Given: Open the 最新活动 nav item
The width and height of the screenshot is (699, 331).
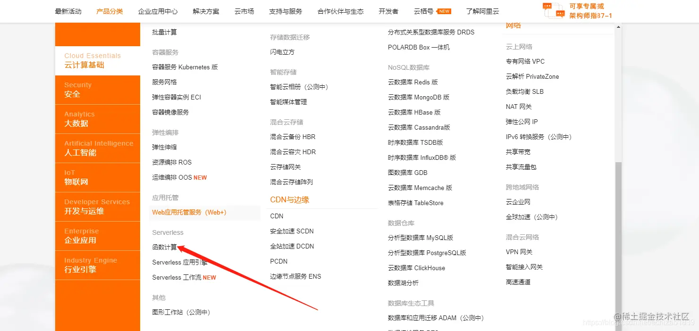Looking at the screenshot, I should point(68,11).
